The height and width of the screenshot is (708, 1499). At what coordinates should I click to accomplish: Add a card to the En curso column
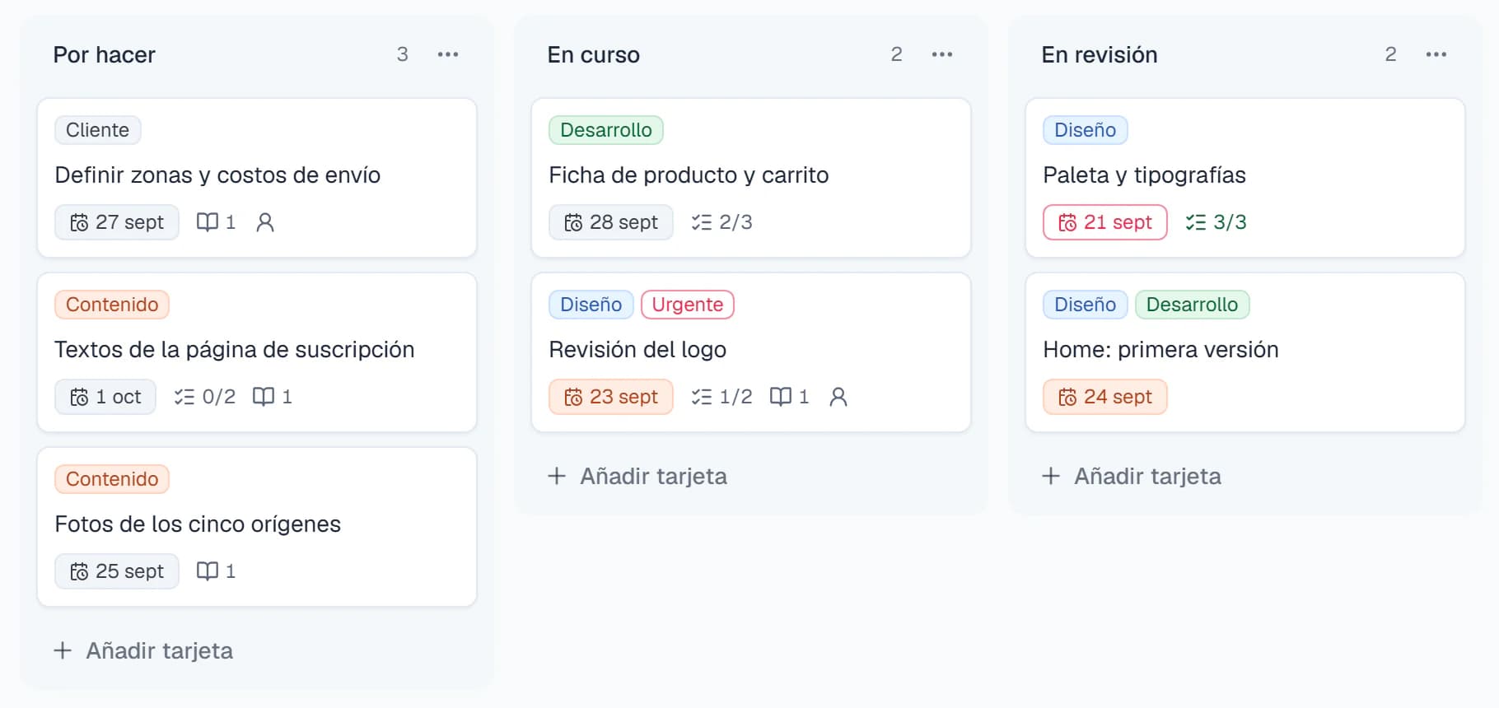(637, 476)
